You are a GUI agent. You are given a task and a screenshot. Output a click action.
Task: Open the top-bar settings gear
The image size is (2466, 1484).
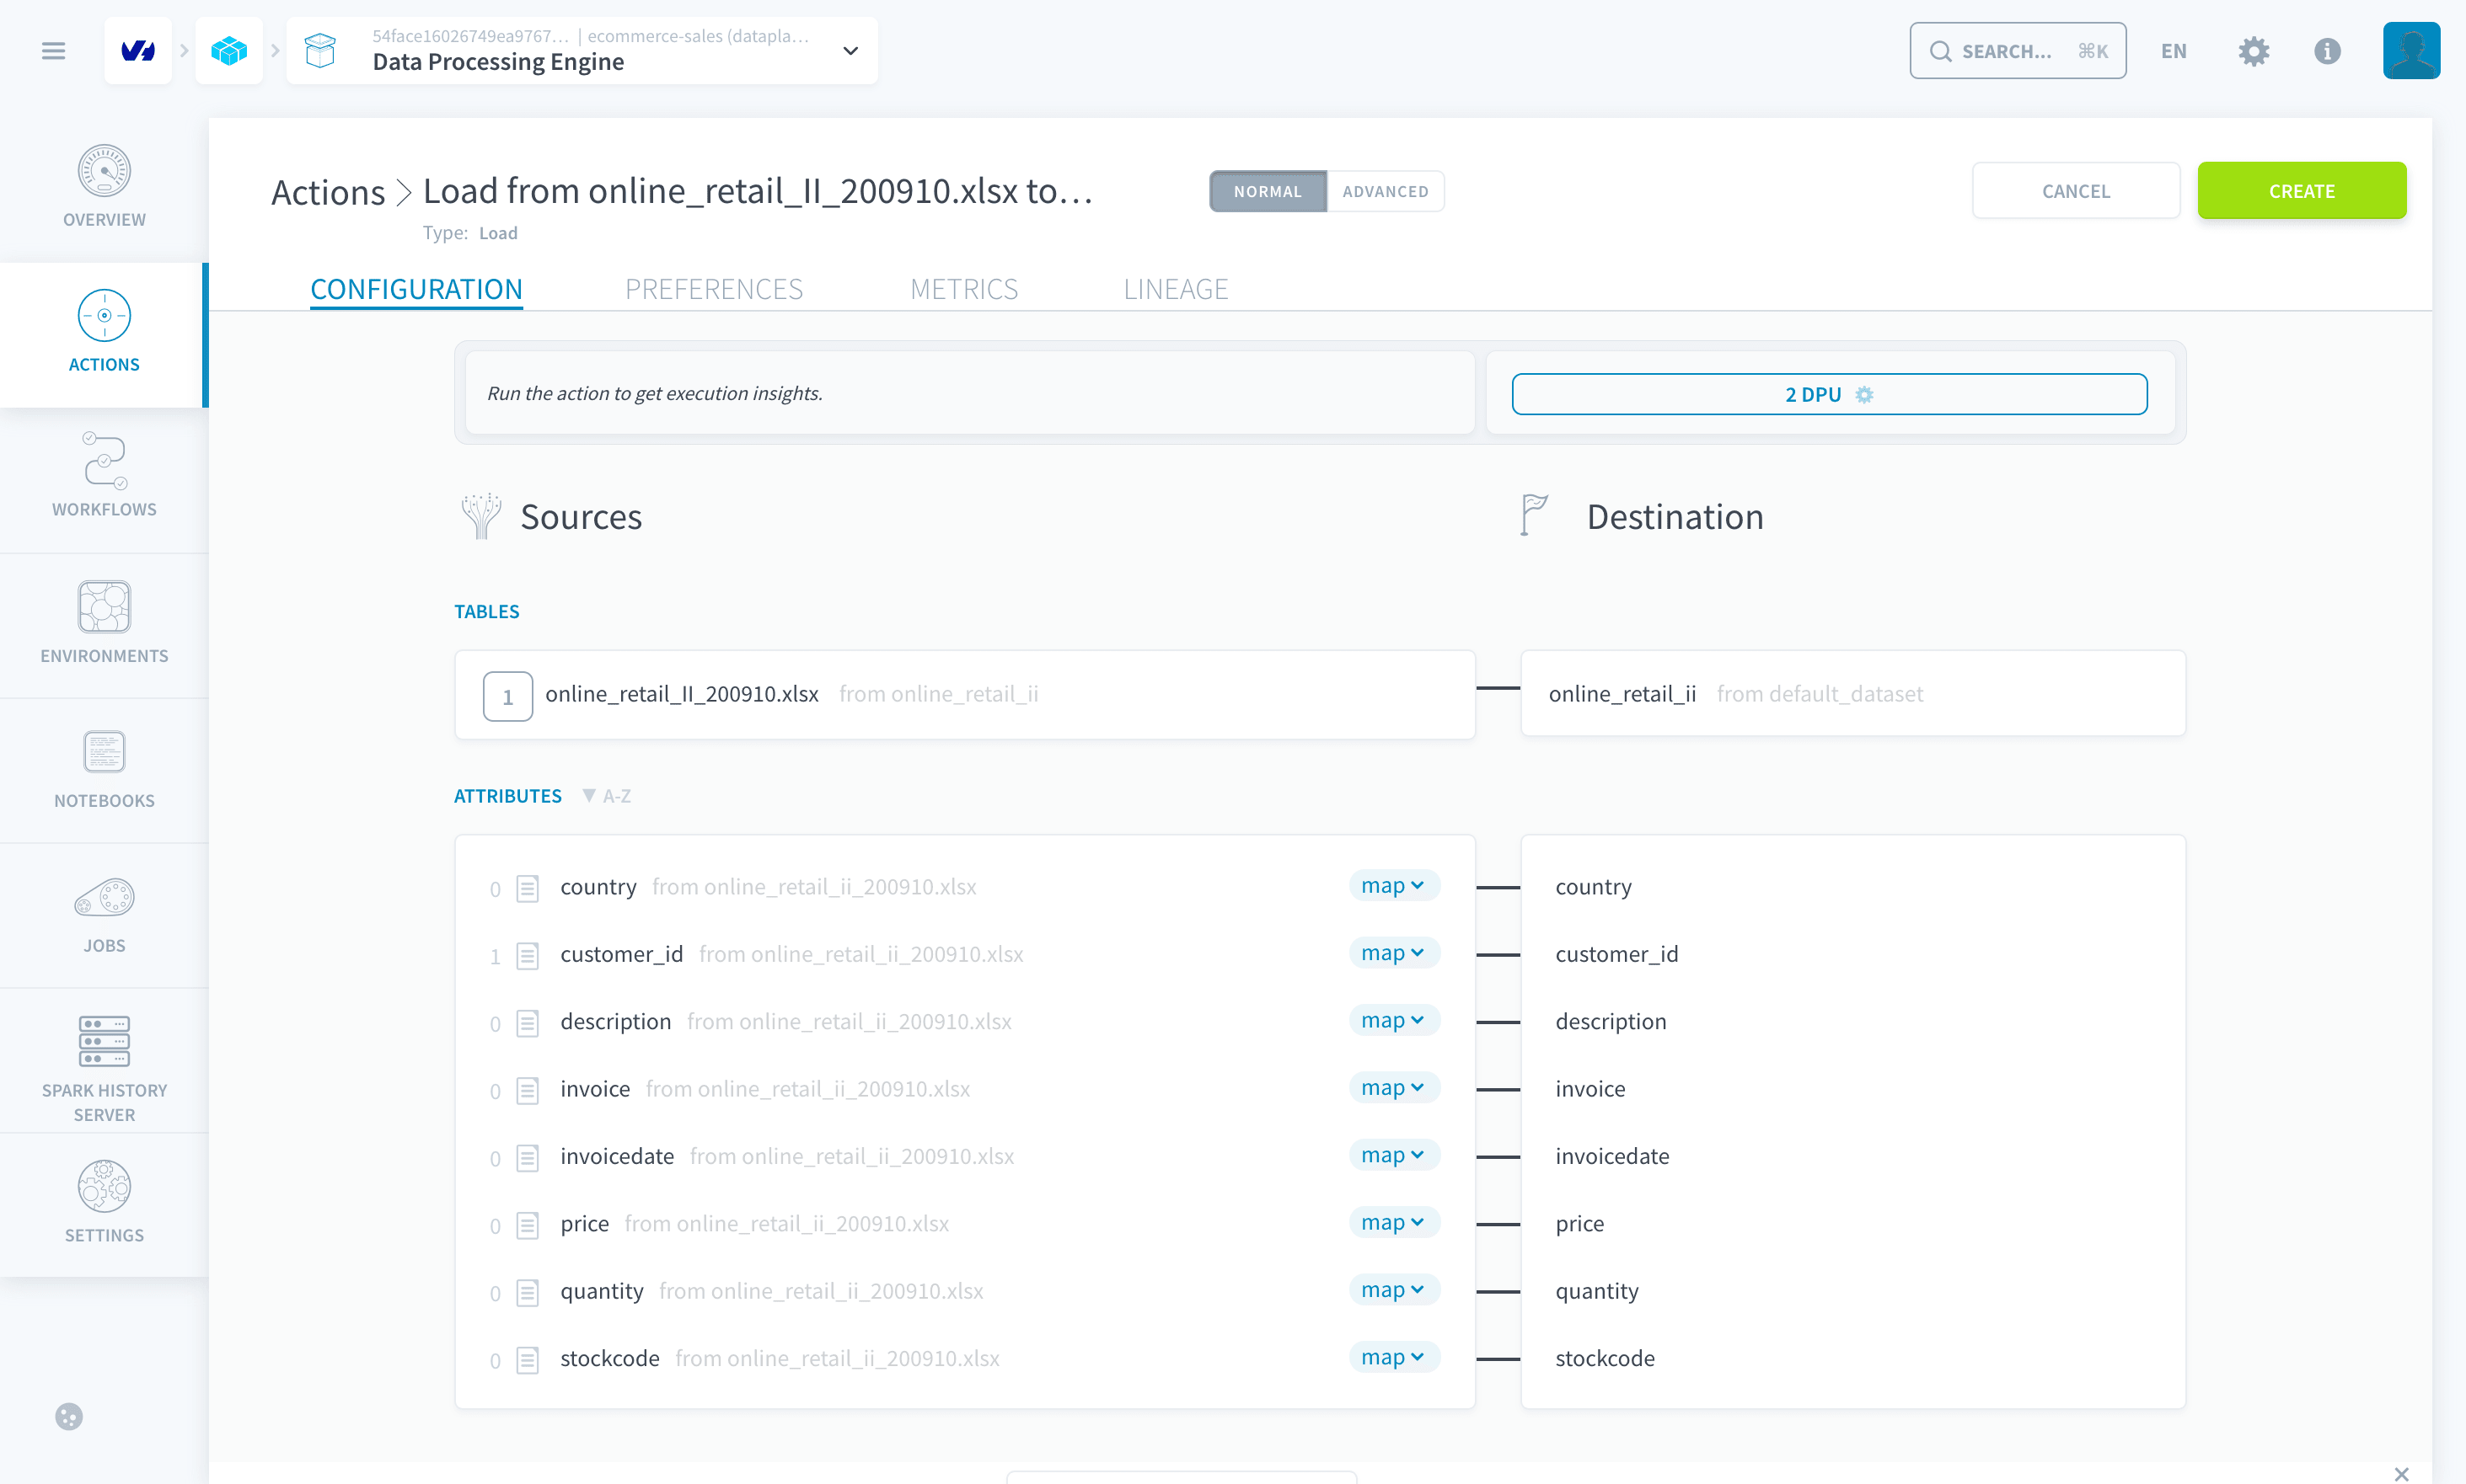pos(2253,51)
